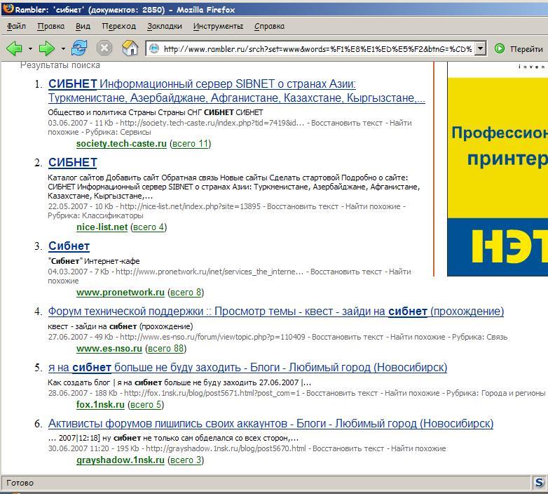This screenshot has width=548, height=494.
Task: Open the third result titled Сибнет
Action: click(69, 246)
